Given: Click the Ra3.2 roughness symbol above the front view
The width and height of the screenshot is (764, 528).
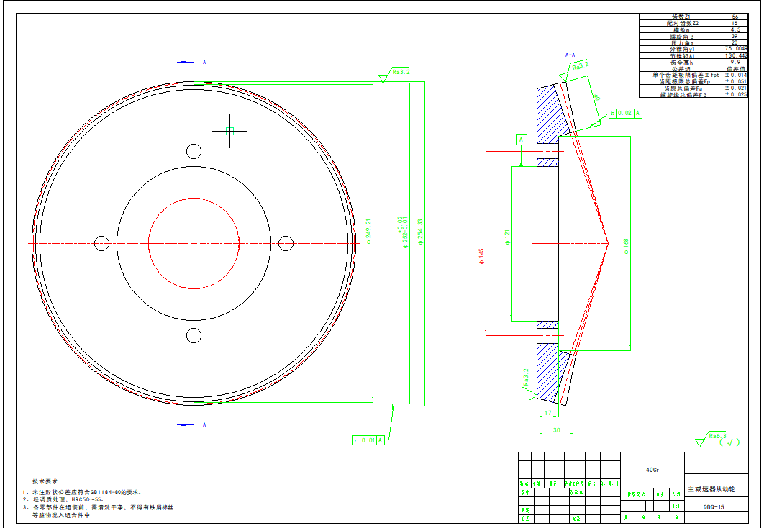Looking at the screenshot, I should (399, 73).
